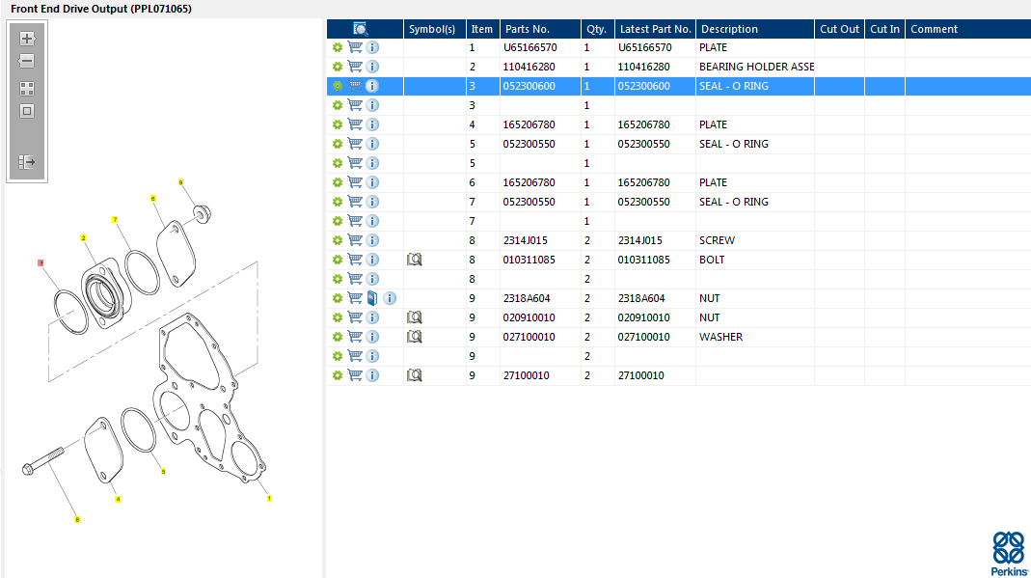Sort by Latest Part No. column header
1031x578 pixels.
655,29
